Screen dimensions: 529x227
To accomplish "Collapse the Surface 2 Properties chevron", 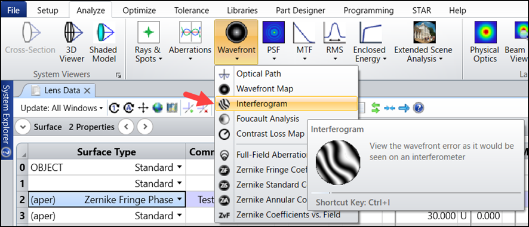I will coord(23,127).
